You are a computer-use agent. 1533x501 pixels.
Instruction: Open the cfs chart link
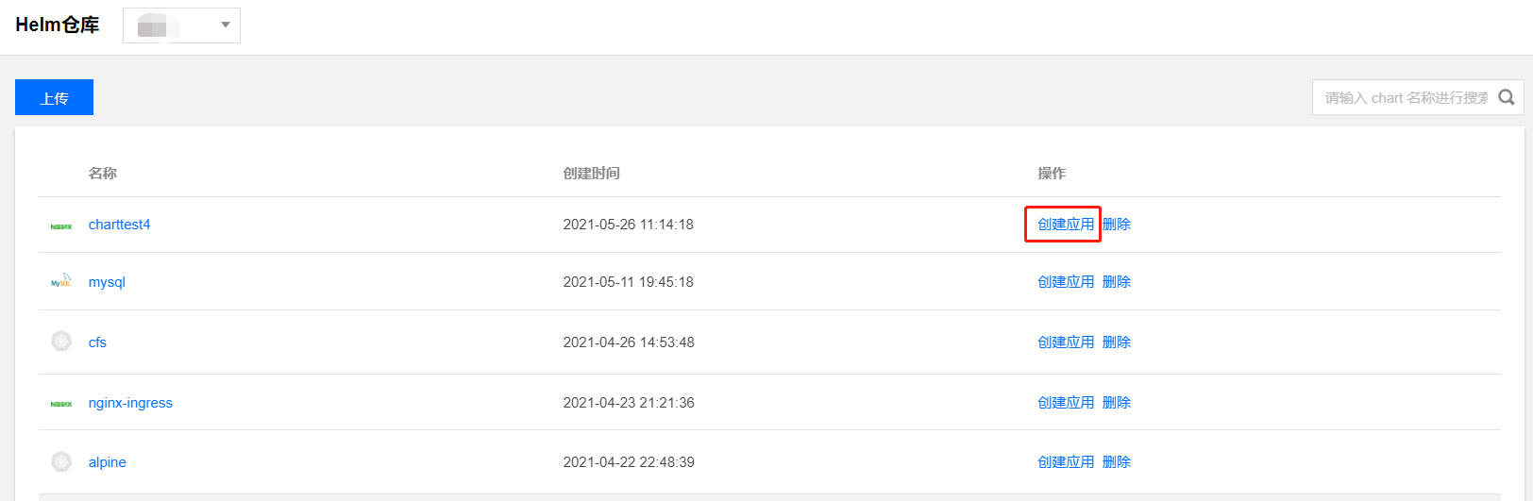tap(97, 342)
